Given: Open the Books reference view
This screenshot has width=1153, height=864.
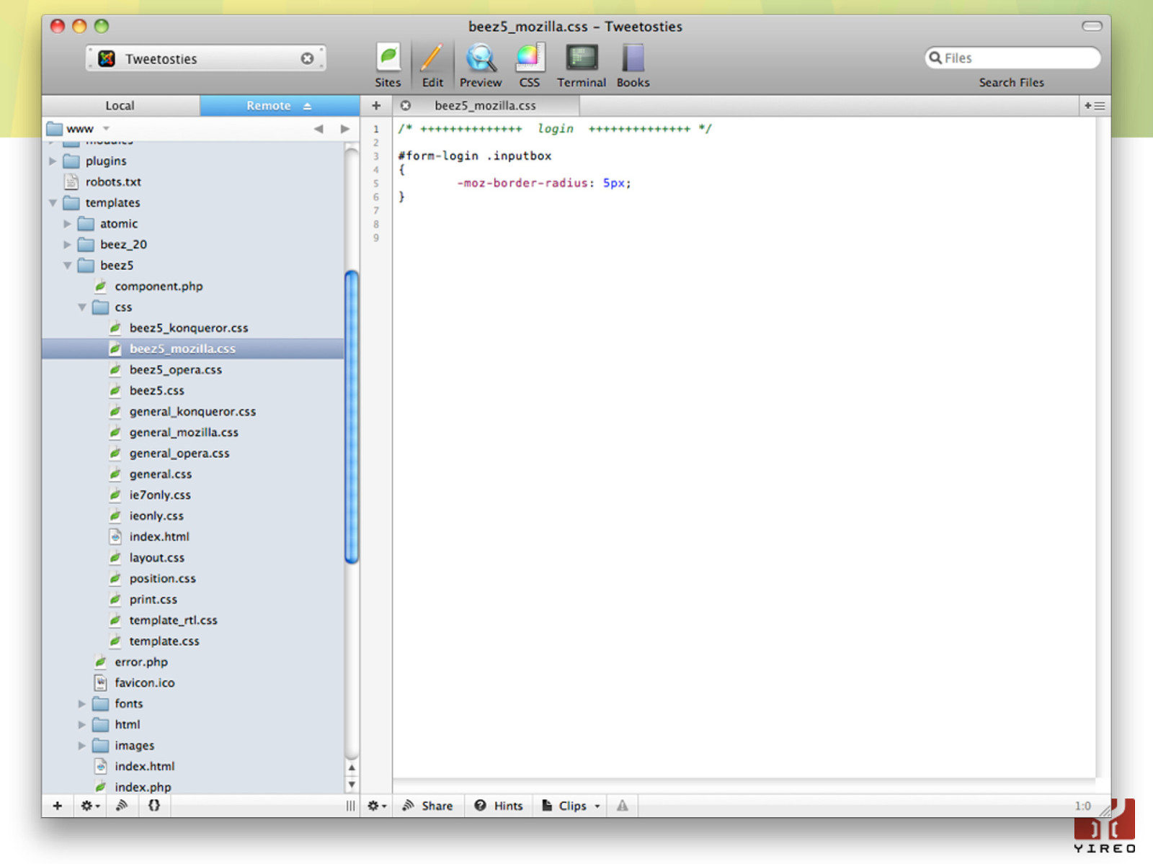Looking at the screenshot, I should point(633,65).
